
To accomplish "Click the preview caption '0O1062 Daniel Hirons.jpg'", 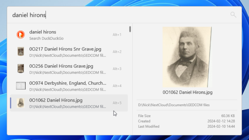I will click(188, 92).
